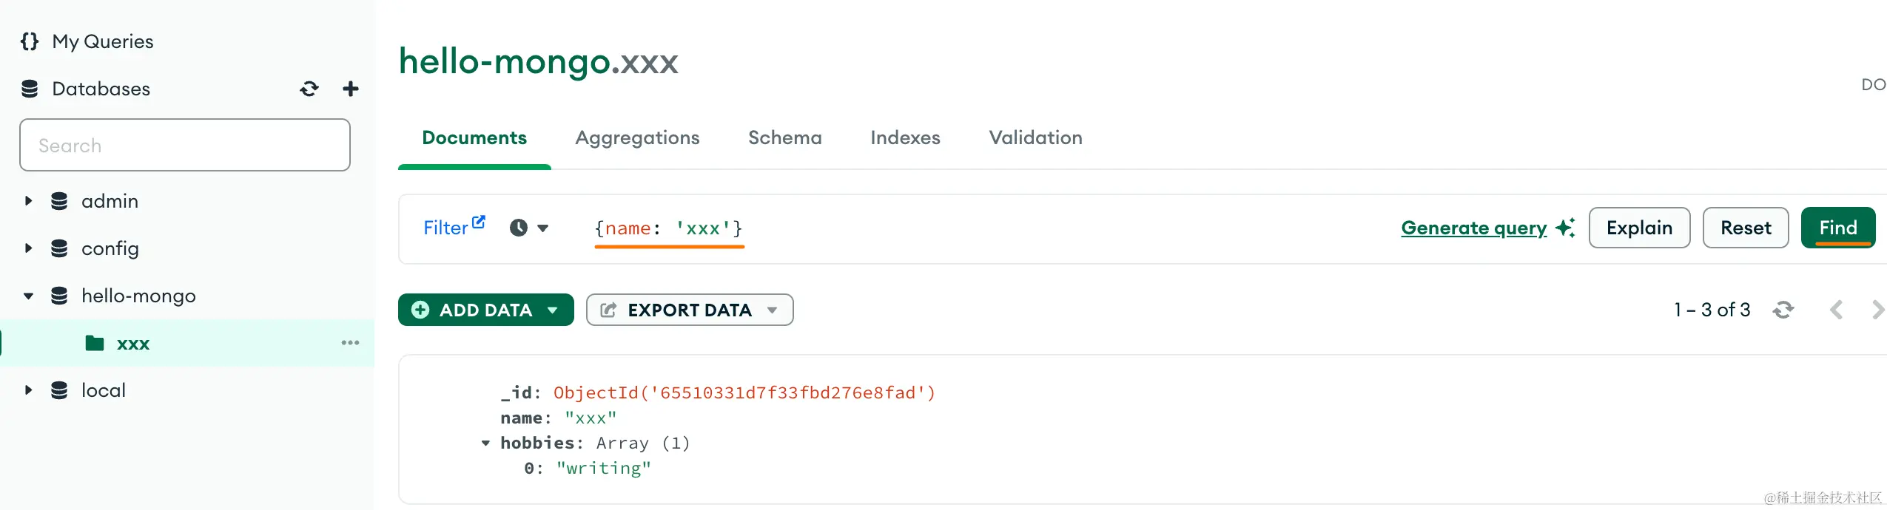Viewport: 1887px width, 510px height.
Task: Switch to the Aggregations tab
Action: 637,138
